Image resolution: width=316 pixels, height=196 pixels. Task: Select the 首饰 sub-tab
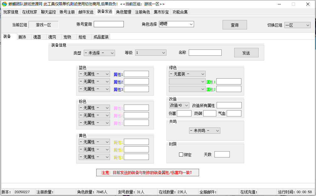coord(22,37)
